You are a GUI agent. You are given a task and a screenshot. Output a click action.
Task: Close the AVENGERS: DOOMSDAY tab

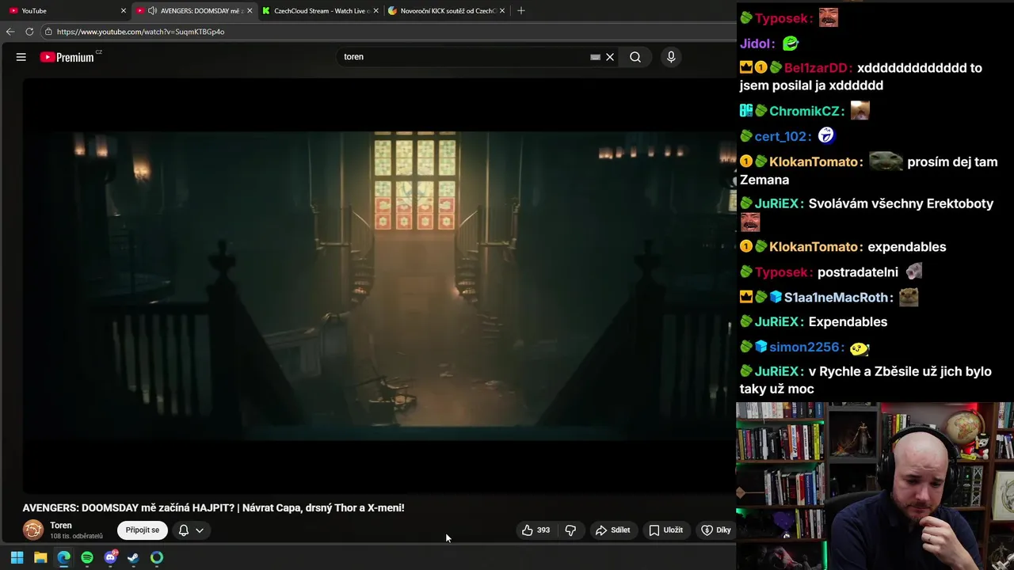[250, 11]
